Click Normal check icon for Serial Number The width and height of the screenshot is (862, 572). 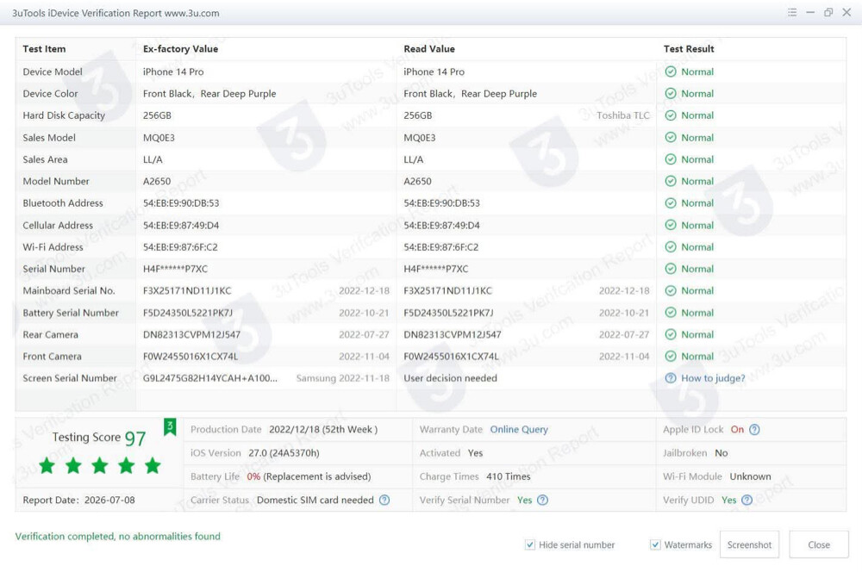click(670, 269)
